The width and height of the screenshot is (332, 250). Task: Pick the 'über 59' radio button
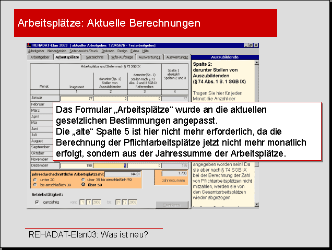(x=83, y=185)
